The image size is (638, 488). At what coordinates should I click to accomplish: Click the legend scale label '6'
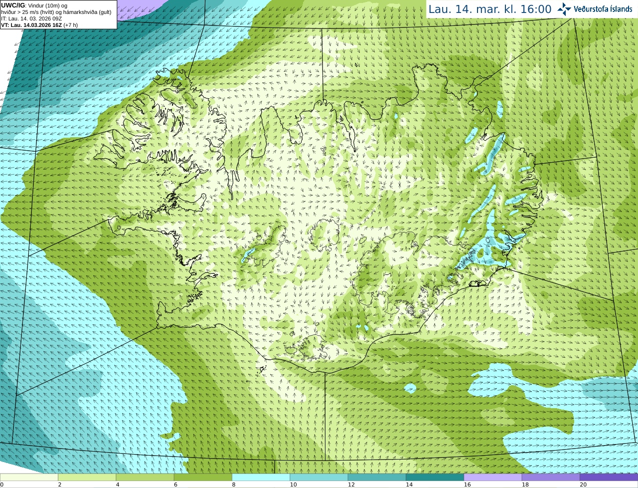[175, 485]
